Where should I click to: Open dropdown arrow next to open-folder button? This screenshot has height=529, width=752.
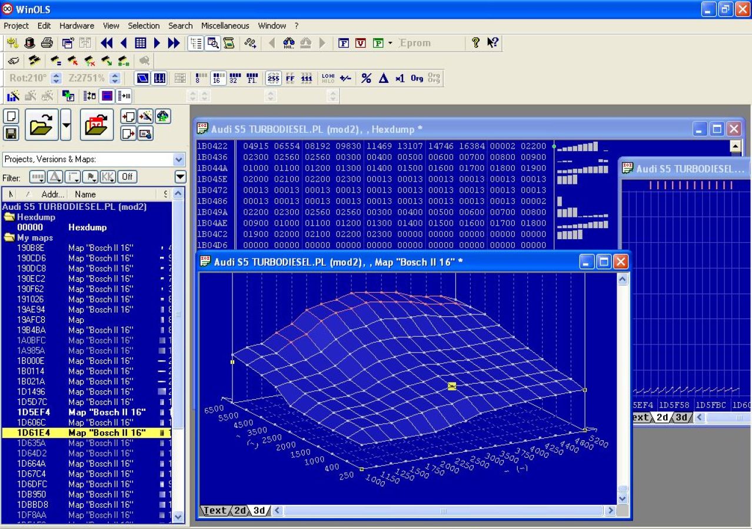click(x=66, y=125)
